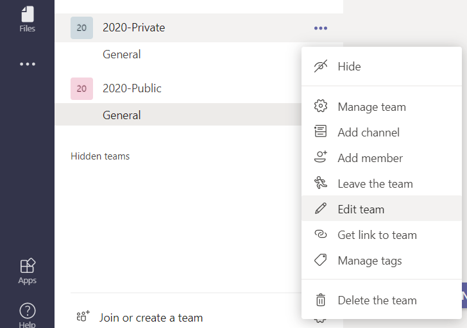
Task: Select the 2020-Public team name
Action: 132,88
